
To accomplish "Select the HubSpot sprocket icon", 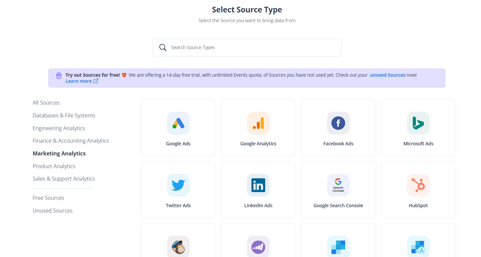I will click(x=418, y=185).
